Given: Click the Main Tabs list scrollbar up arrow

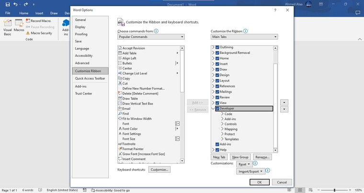Looking at the screenshot, I should tap(275, 48).
